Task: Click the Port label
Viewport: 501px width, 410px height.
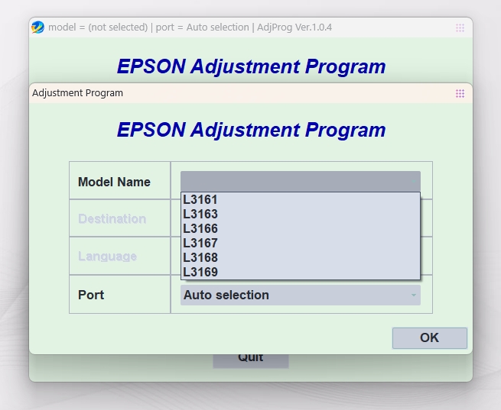Action: pyautogui.click(x=91, y=295)
